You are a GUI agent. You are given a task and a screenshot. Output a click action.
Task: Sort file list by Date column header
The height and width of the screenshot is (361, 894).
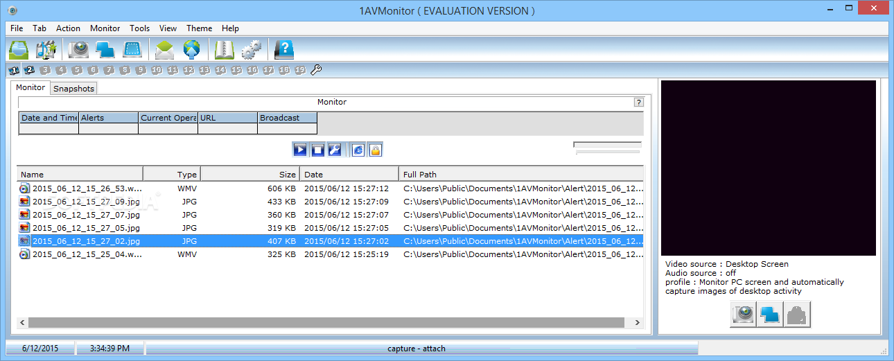pyautogui.click(x=349, y=174)
